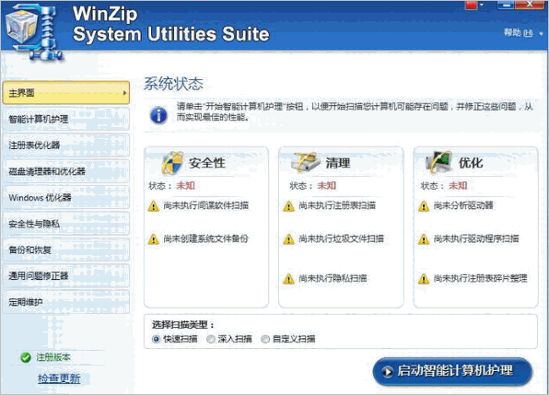
Task: Click the 注册版本 status text
Action: (x=53, y=357)
